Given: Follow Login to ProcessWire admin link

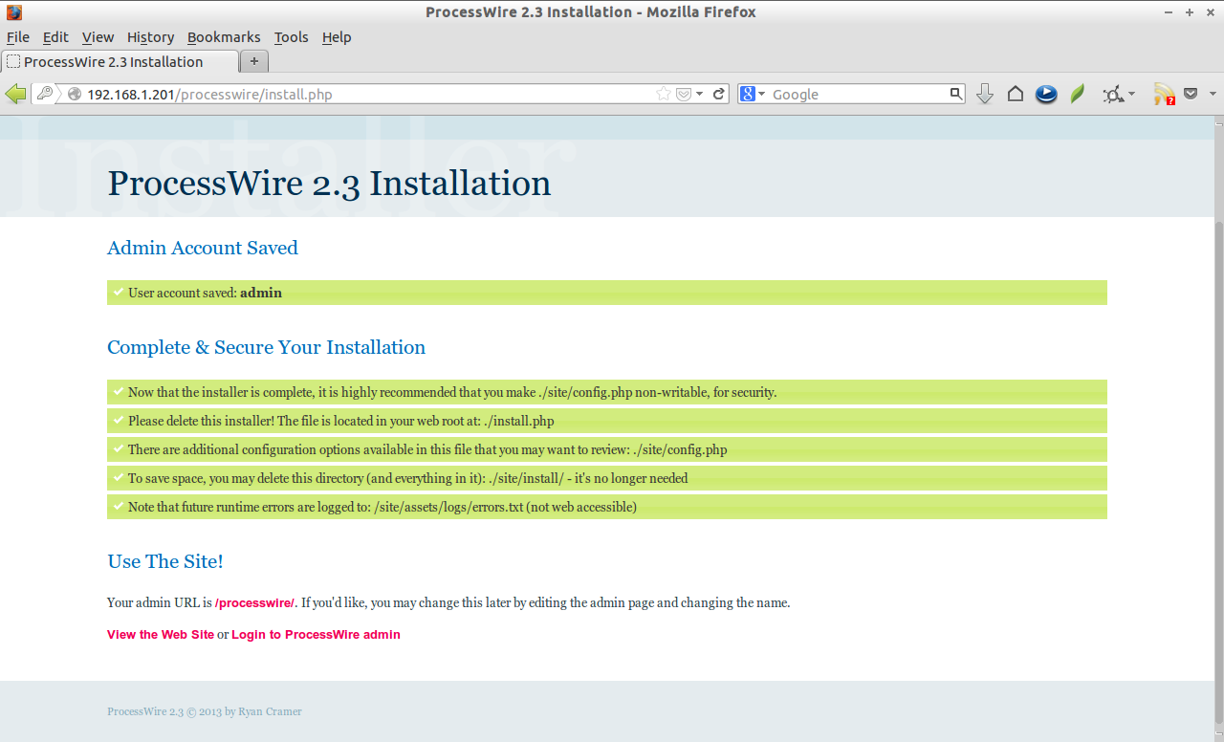Looking at the screenshot, I should [316, 634].
